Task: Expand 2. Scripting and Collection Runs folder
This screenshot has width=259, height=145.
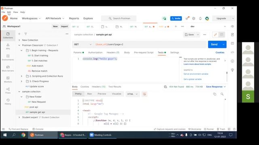Action: (x=21, y=76)
